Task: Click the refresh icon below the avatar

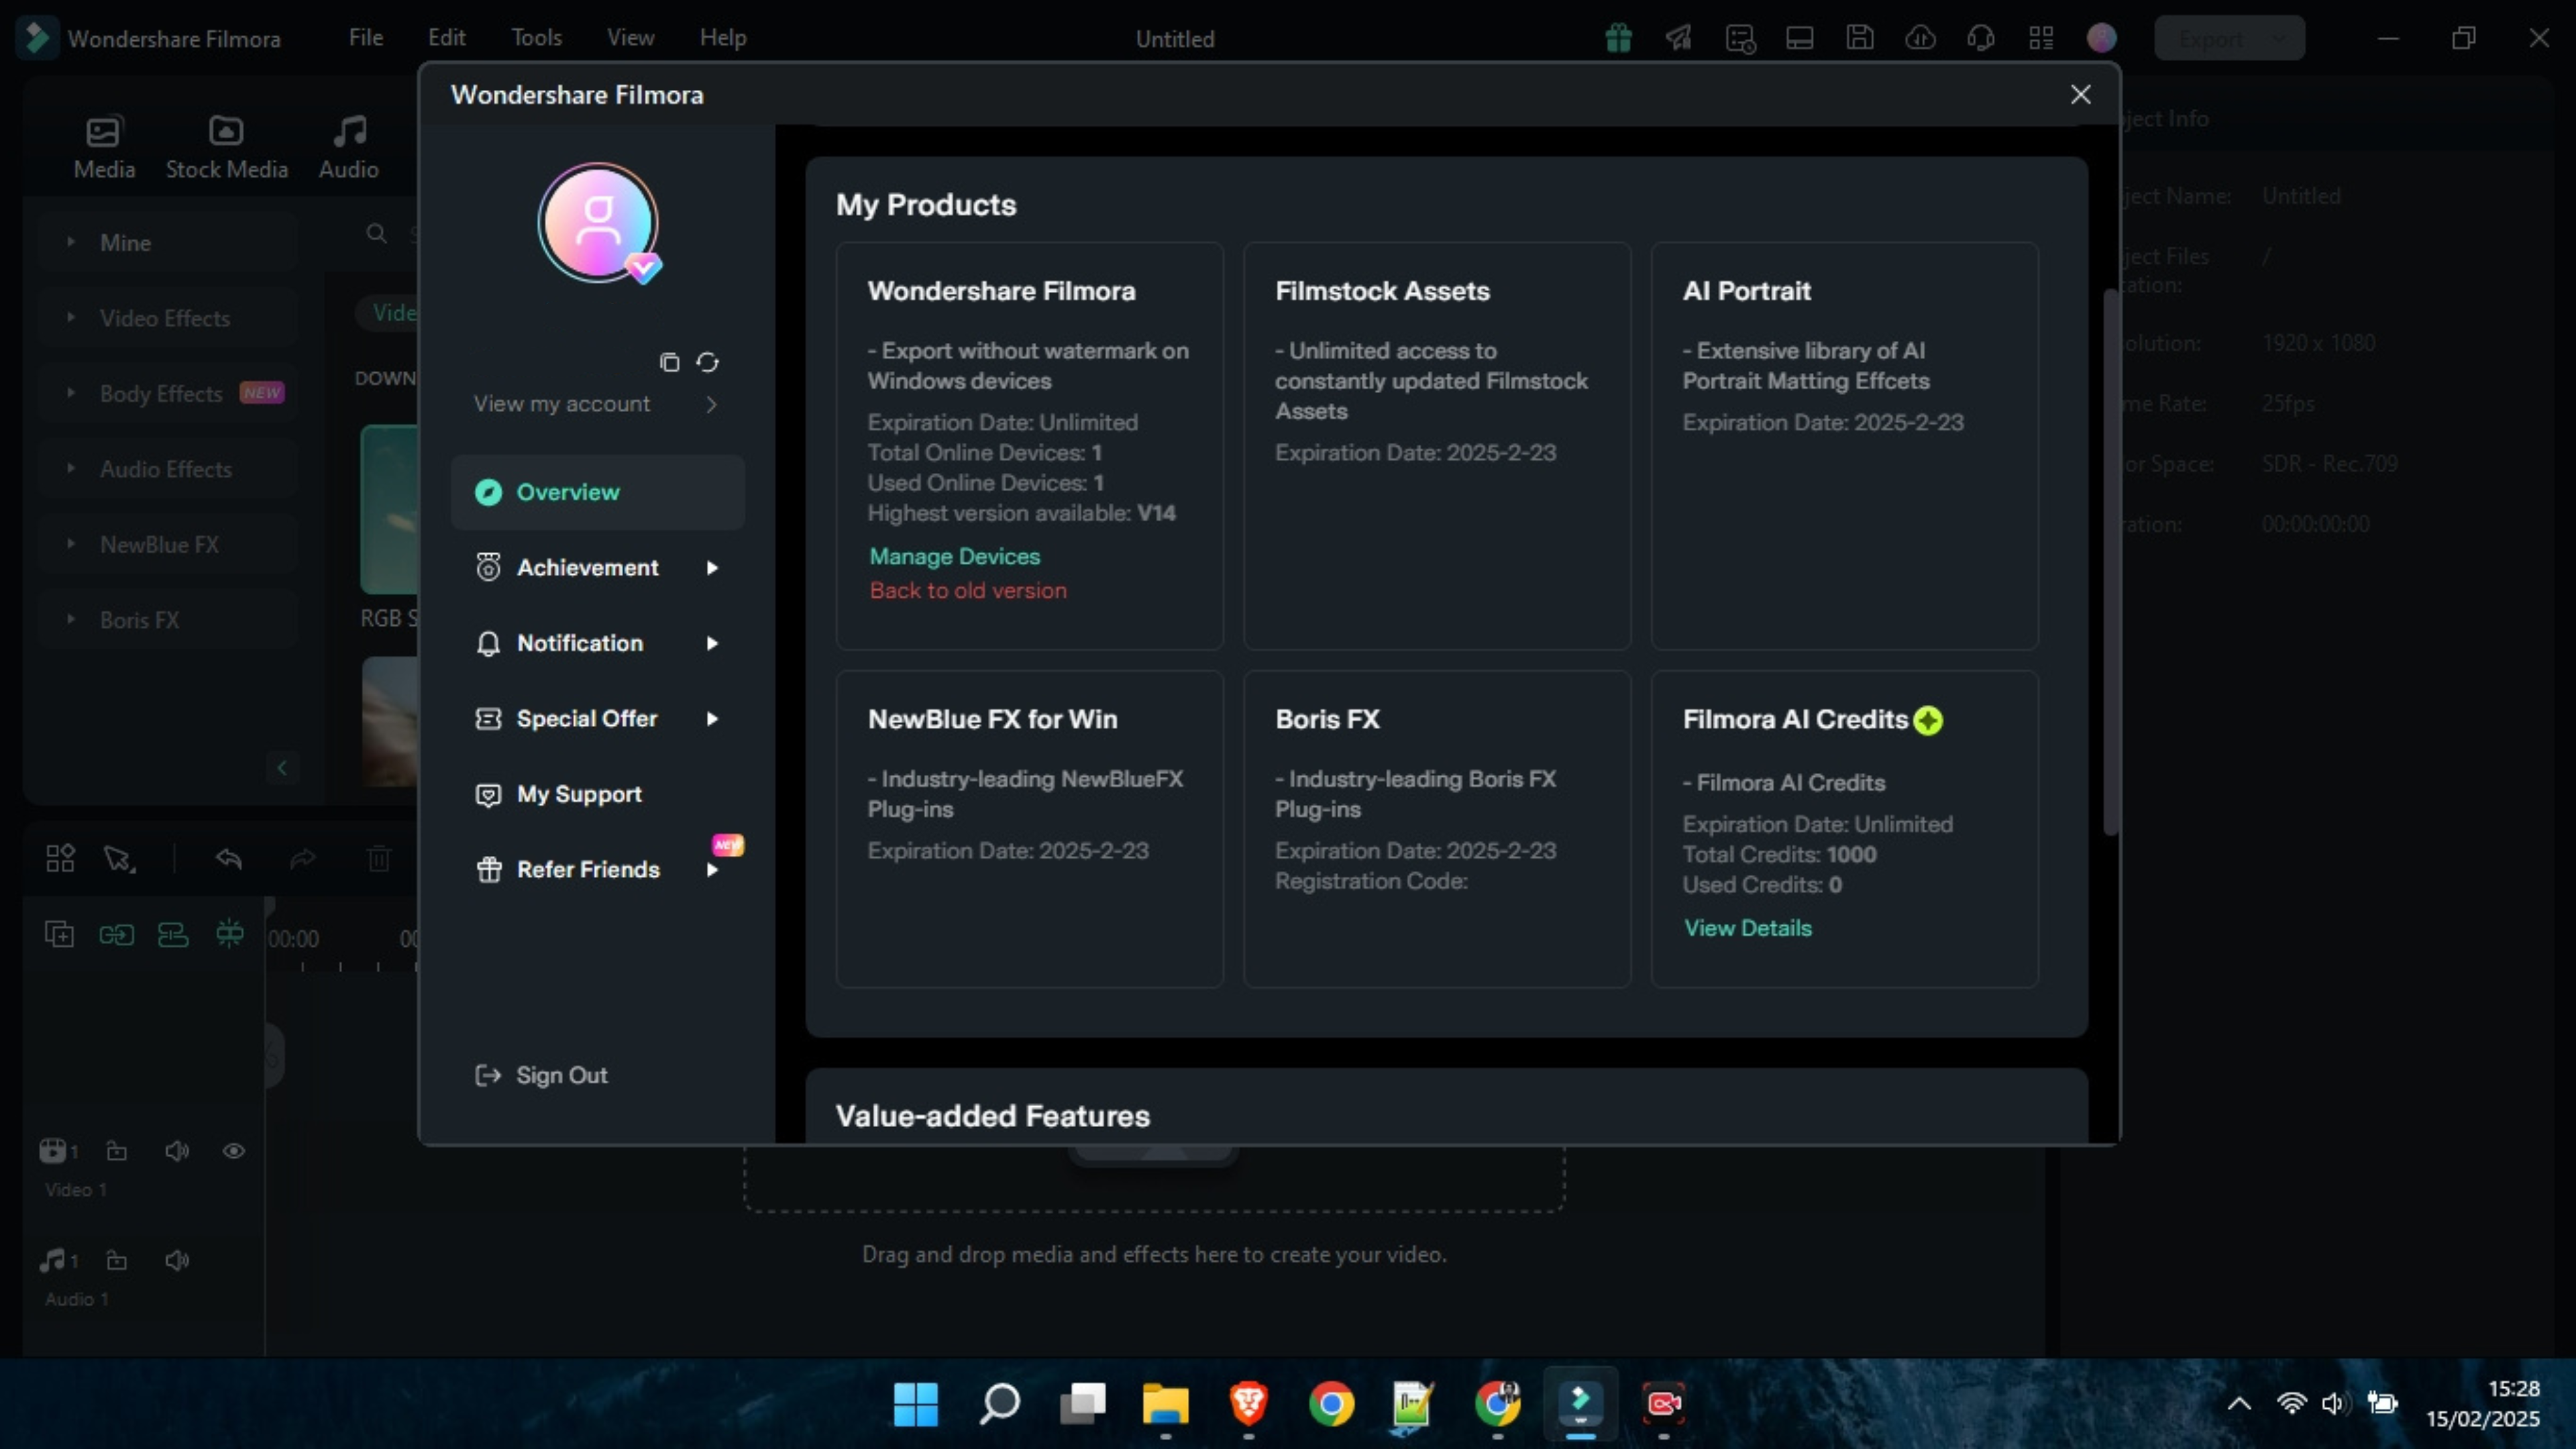Action: click(x=707, y=362)
